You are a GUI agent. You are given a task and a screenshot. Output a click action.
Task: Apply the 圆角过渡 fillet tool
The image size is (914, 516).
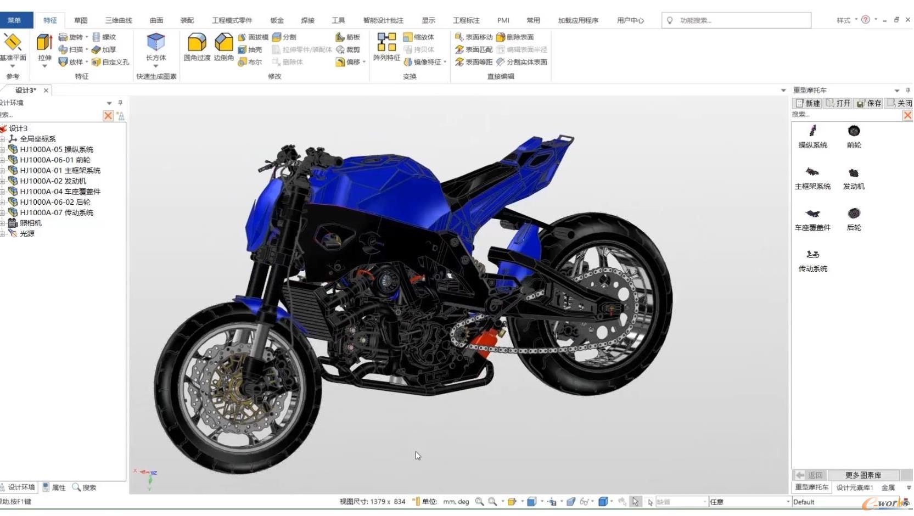click(x=197, y=46)
